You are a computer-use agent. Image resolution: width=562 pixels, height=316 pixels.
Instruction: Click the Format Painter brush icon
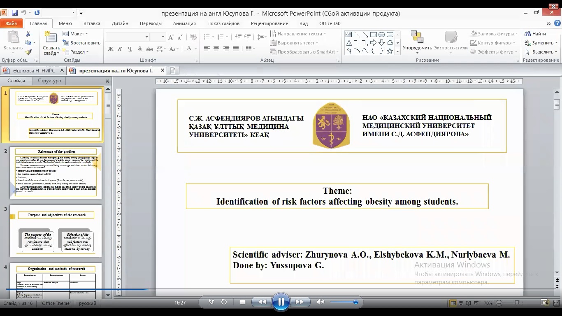[x=28, y=52]
